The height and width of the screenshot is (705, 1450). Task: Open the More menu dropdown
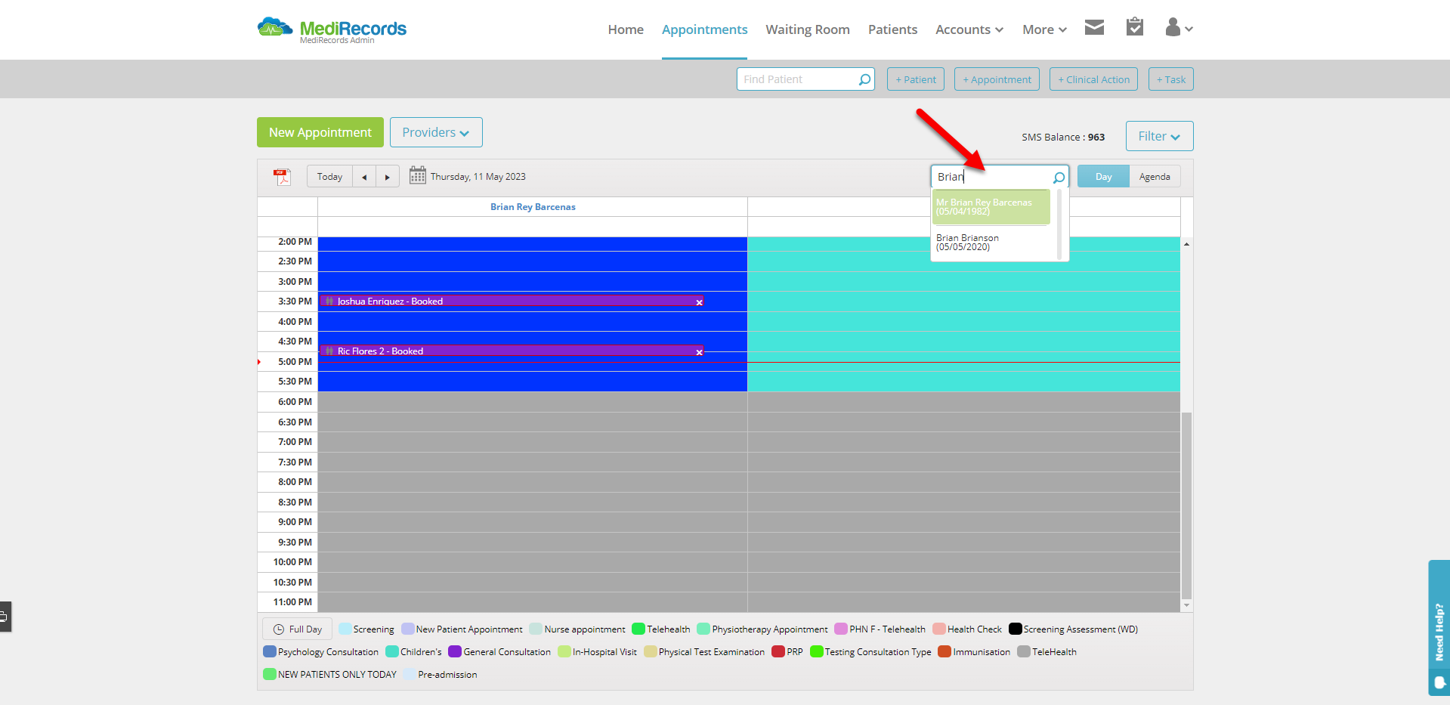(1044, 29)
